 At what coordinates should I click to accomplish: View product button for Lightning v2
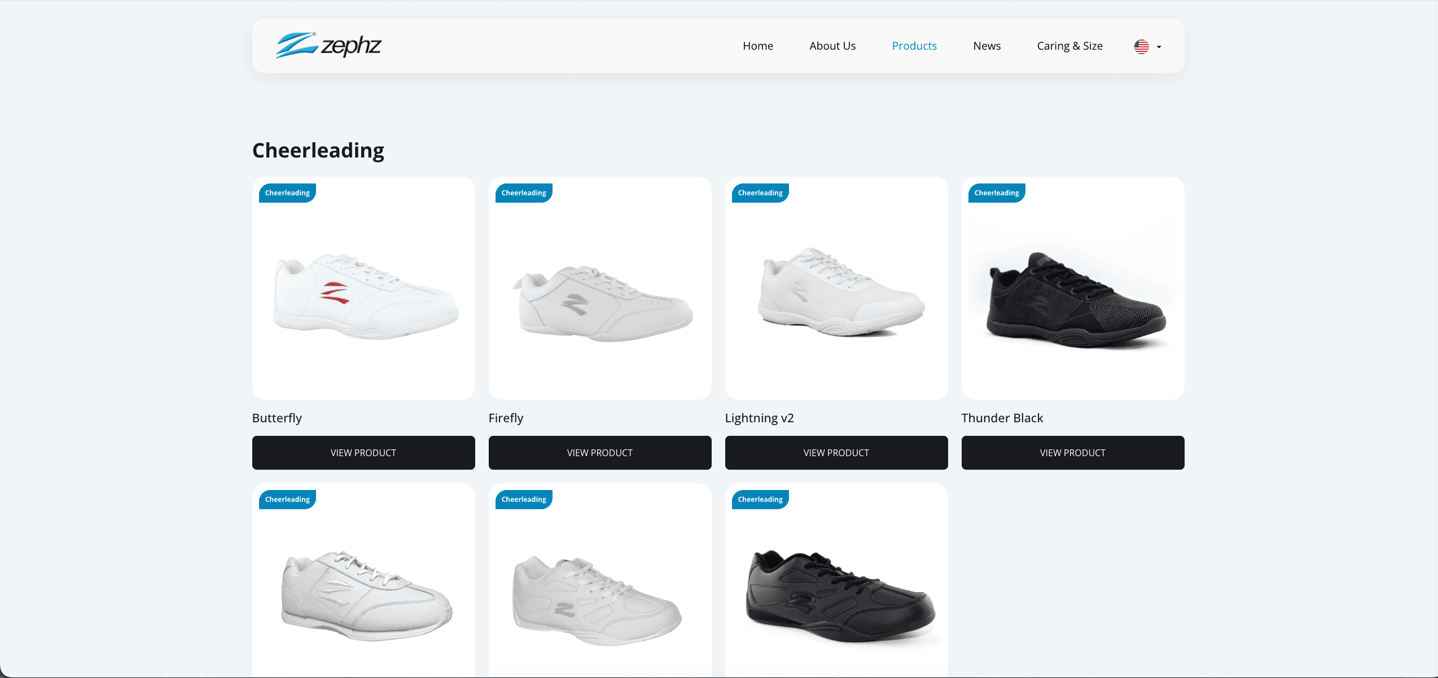pos(836,452)
